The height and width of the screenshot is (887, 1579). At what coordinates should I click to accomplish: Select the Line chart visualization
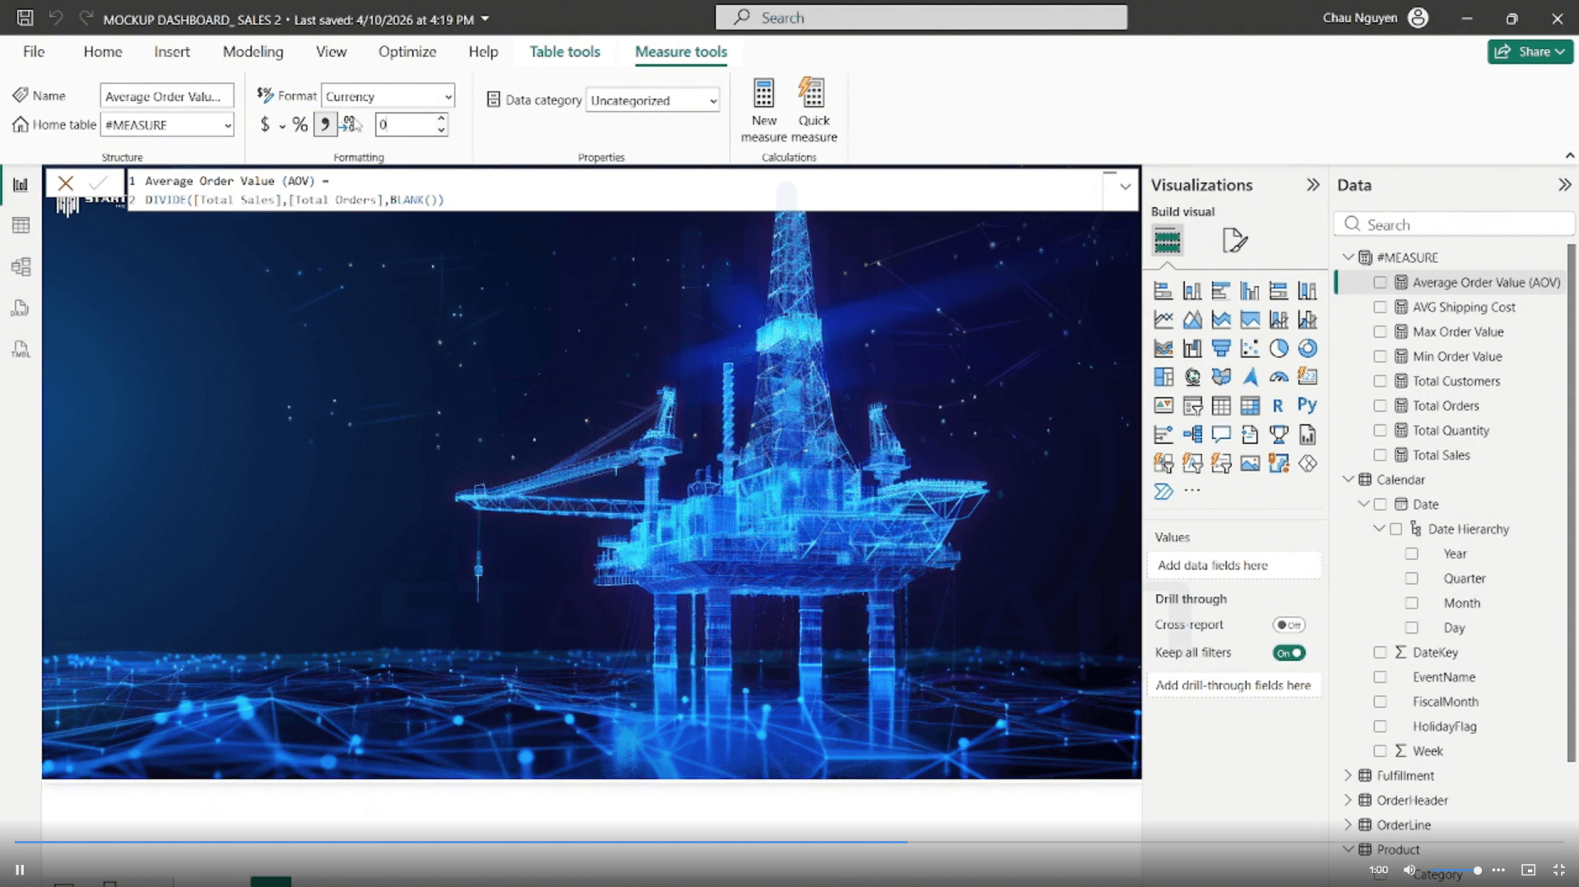[1163, 320]
